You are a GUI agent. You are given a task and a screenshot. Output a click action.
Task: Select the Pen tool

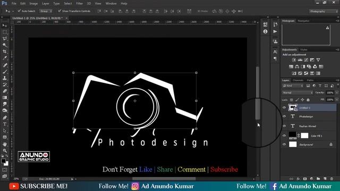pos(5,118)
